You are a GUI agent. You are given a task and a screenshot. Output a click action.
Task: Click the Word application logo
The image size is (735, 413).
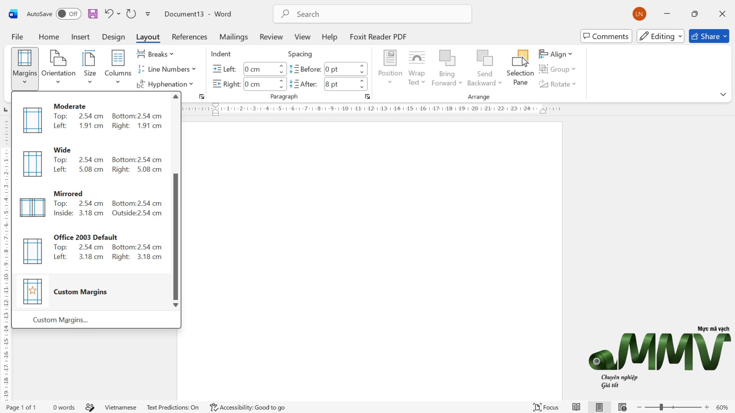pos(13,14)
